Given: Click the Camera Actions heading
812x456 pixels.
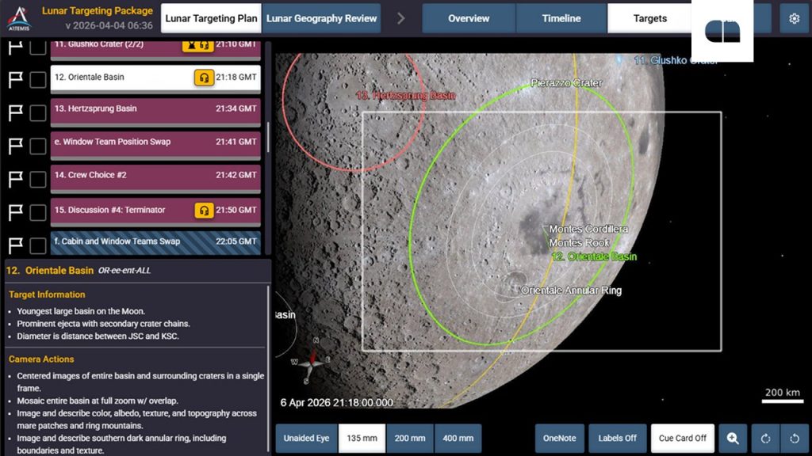Looking at the screenshot, I should point(41,359).
